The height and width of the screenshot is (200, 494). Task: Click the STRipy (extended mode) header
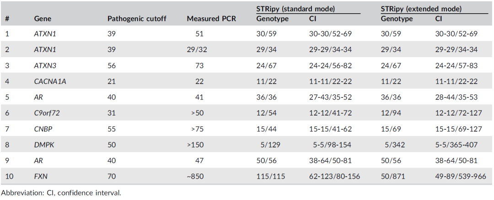[421, 9]
